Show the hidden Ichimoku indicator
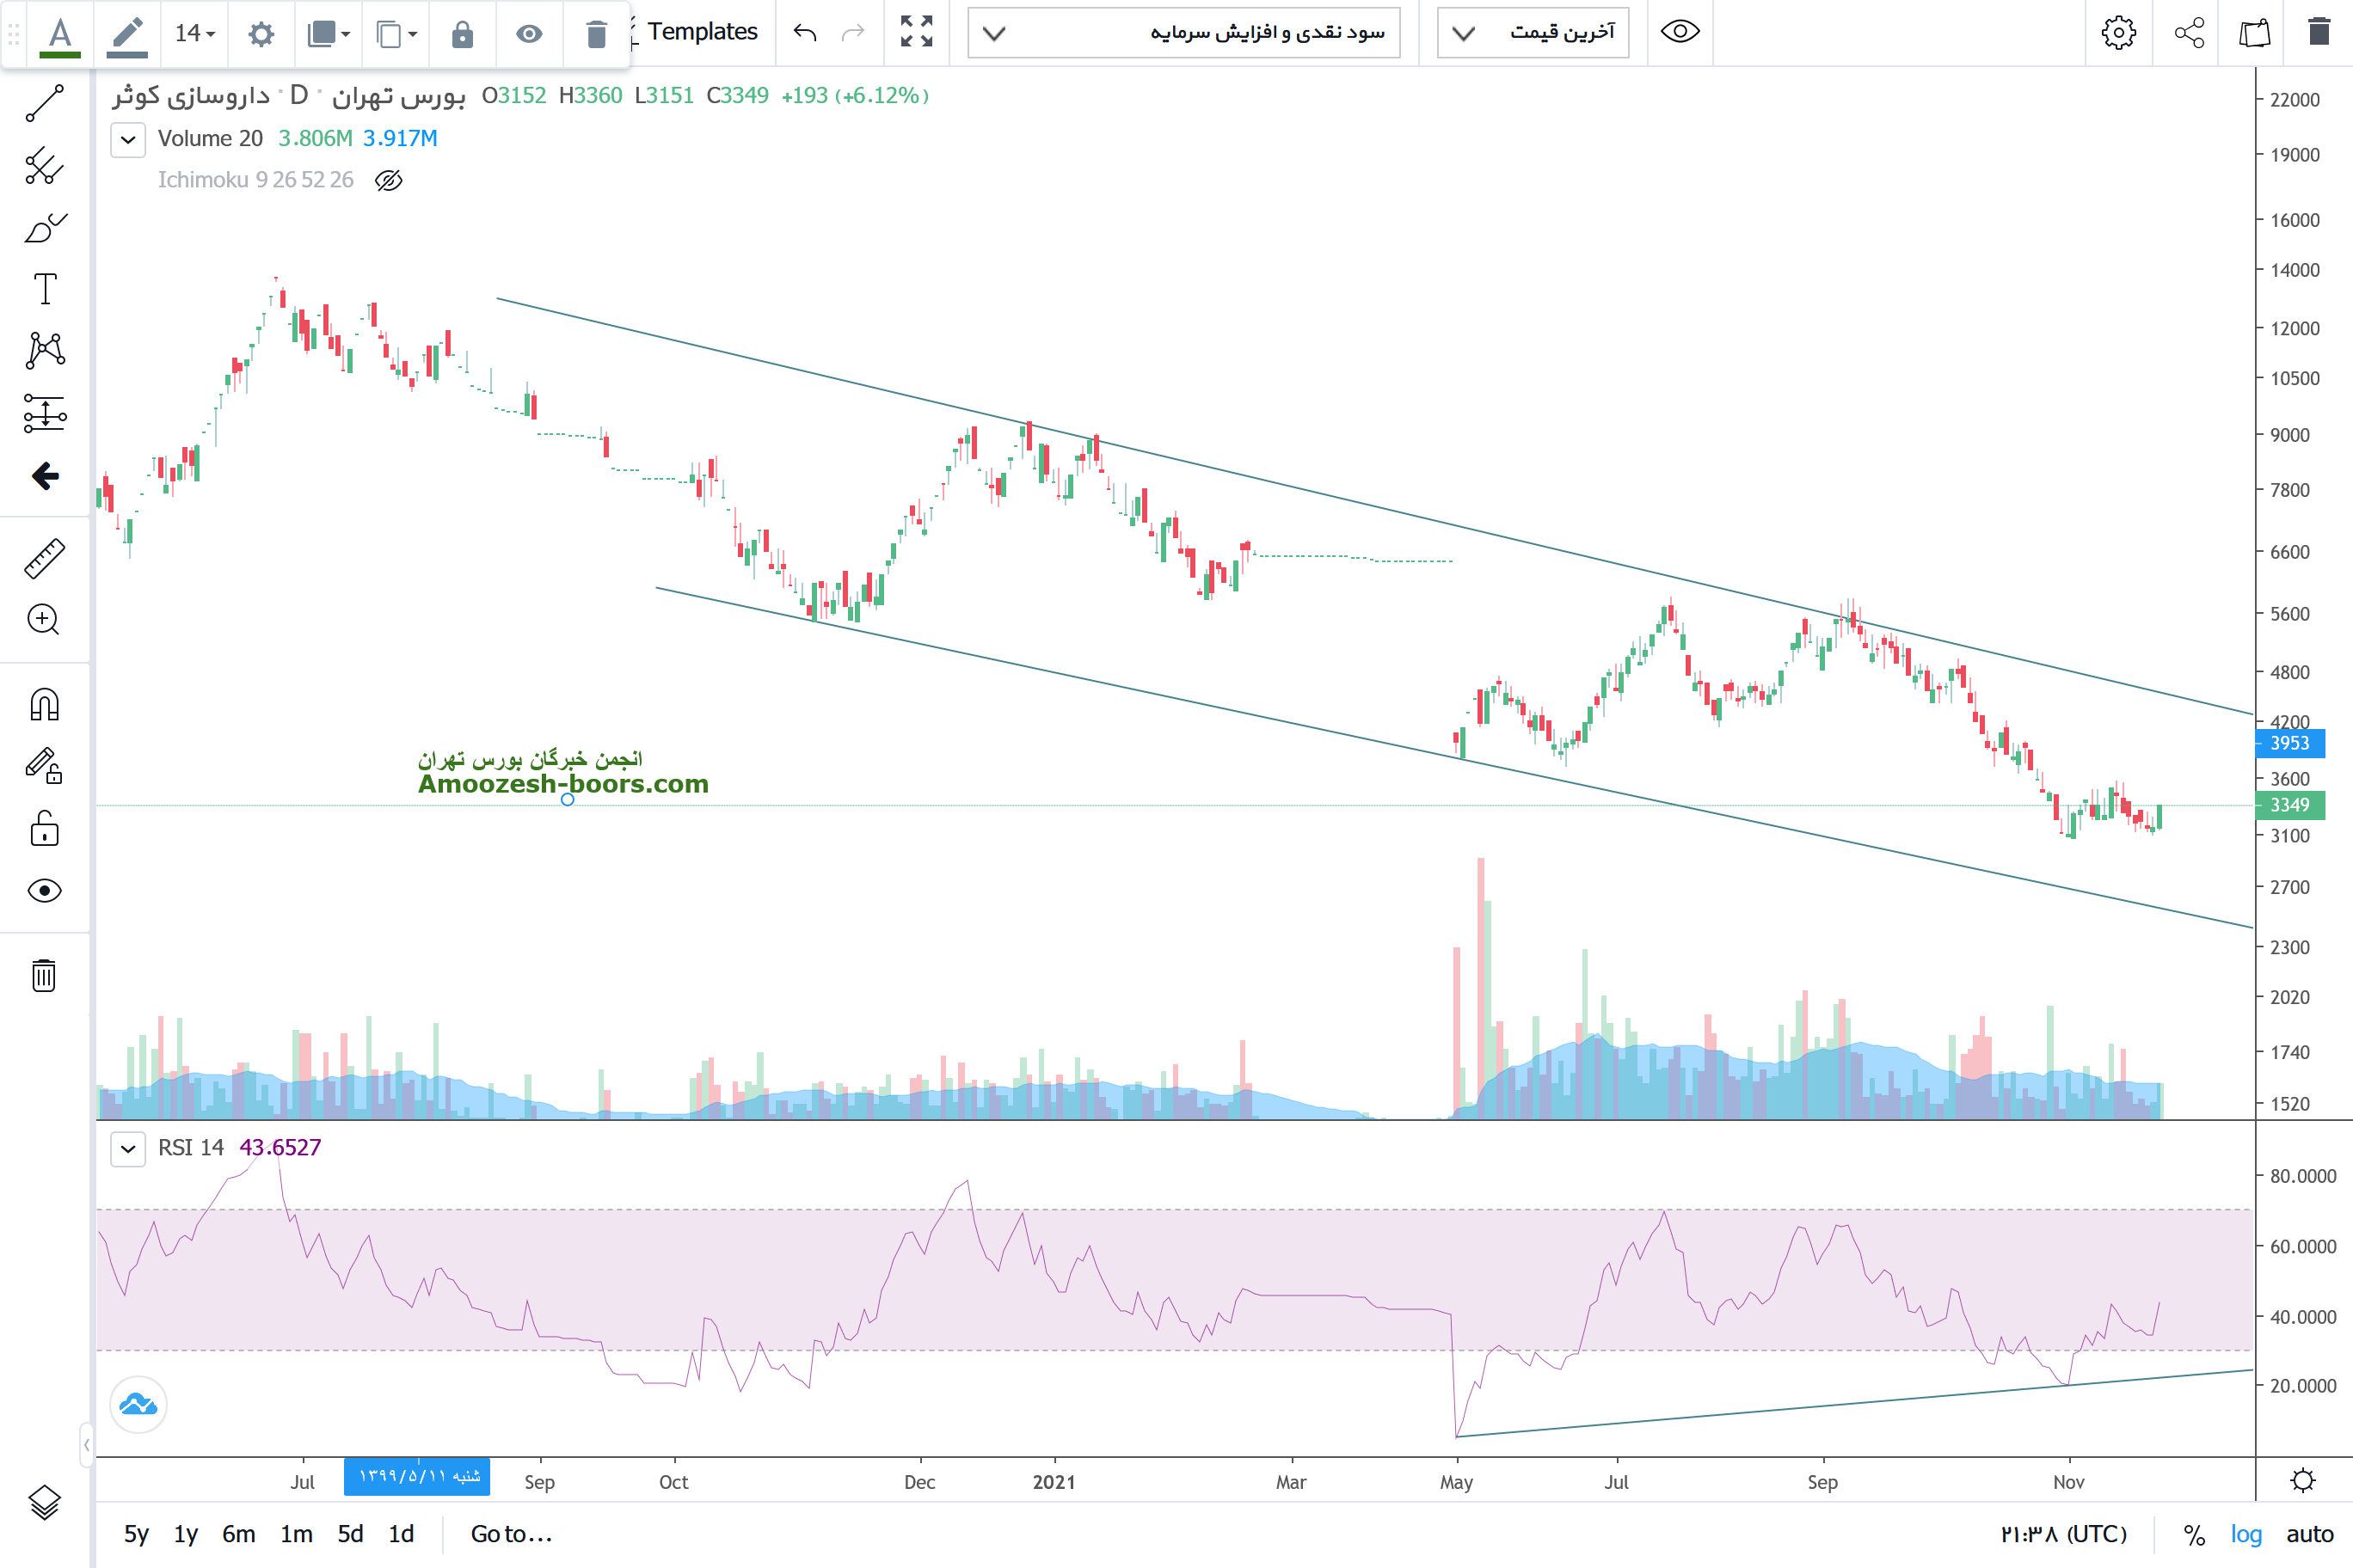Image resolution: width=2353 pixels, height=1568 pixels. click(x=388, y=180)
